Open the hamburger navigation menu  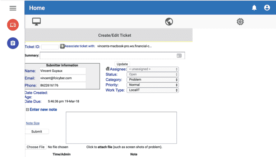point(13,8)
